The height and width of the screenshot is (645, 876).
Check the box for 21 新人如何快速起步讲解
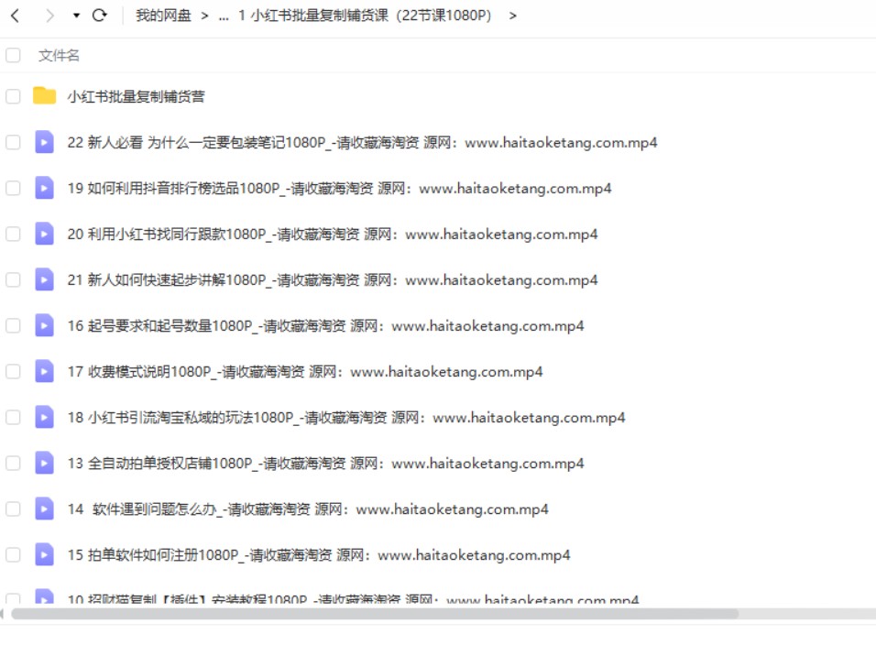pos(13,279)
